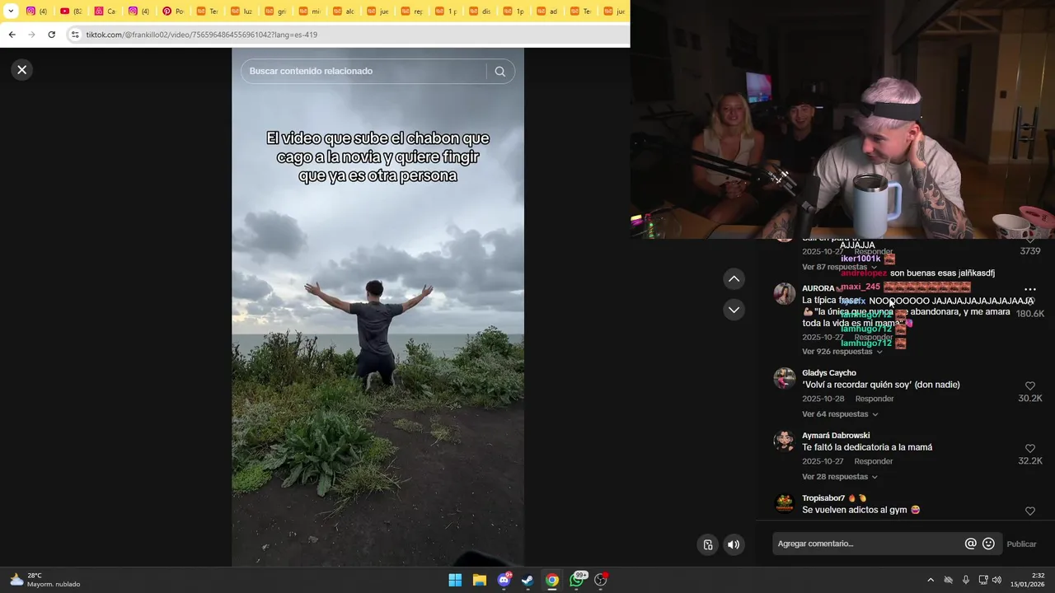Open Aymará Dabrowski's profile name

[836, 436]
